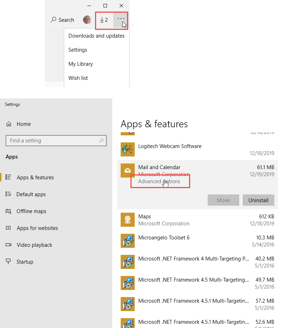Click the Apps for websites icon
The image size is (288, 328).
pyautogui.click(x=8, y=228)
